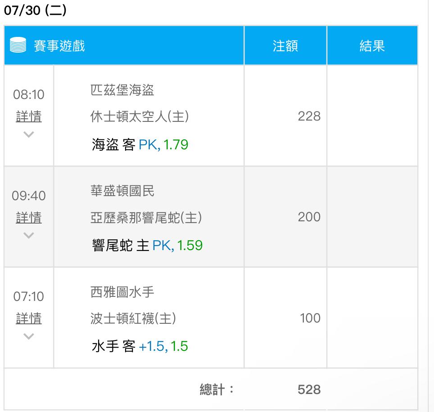Select the 海盜 客 PK, 1.79 bet line

(140, 145)
